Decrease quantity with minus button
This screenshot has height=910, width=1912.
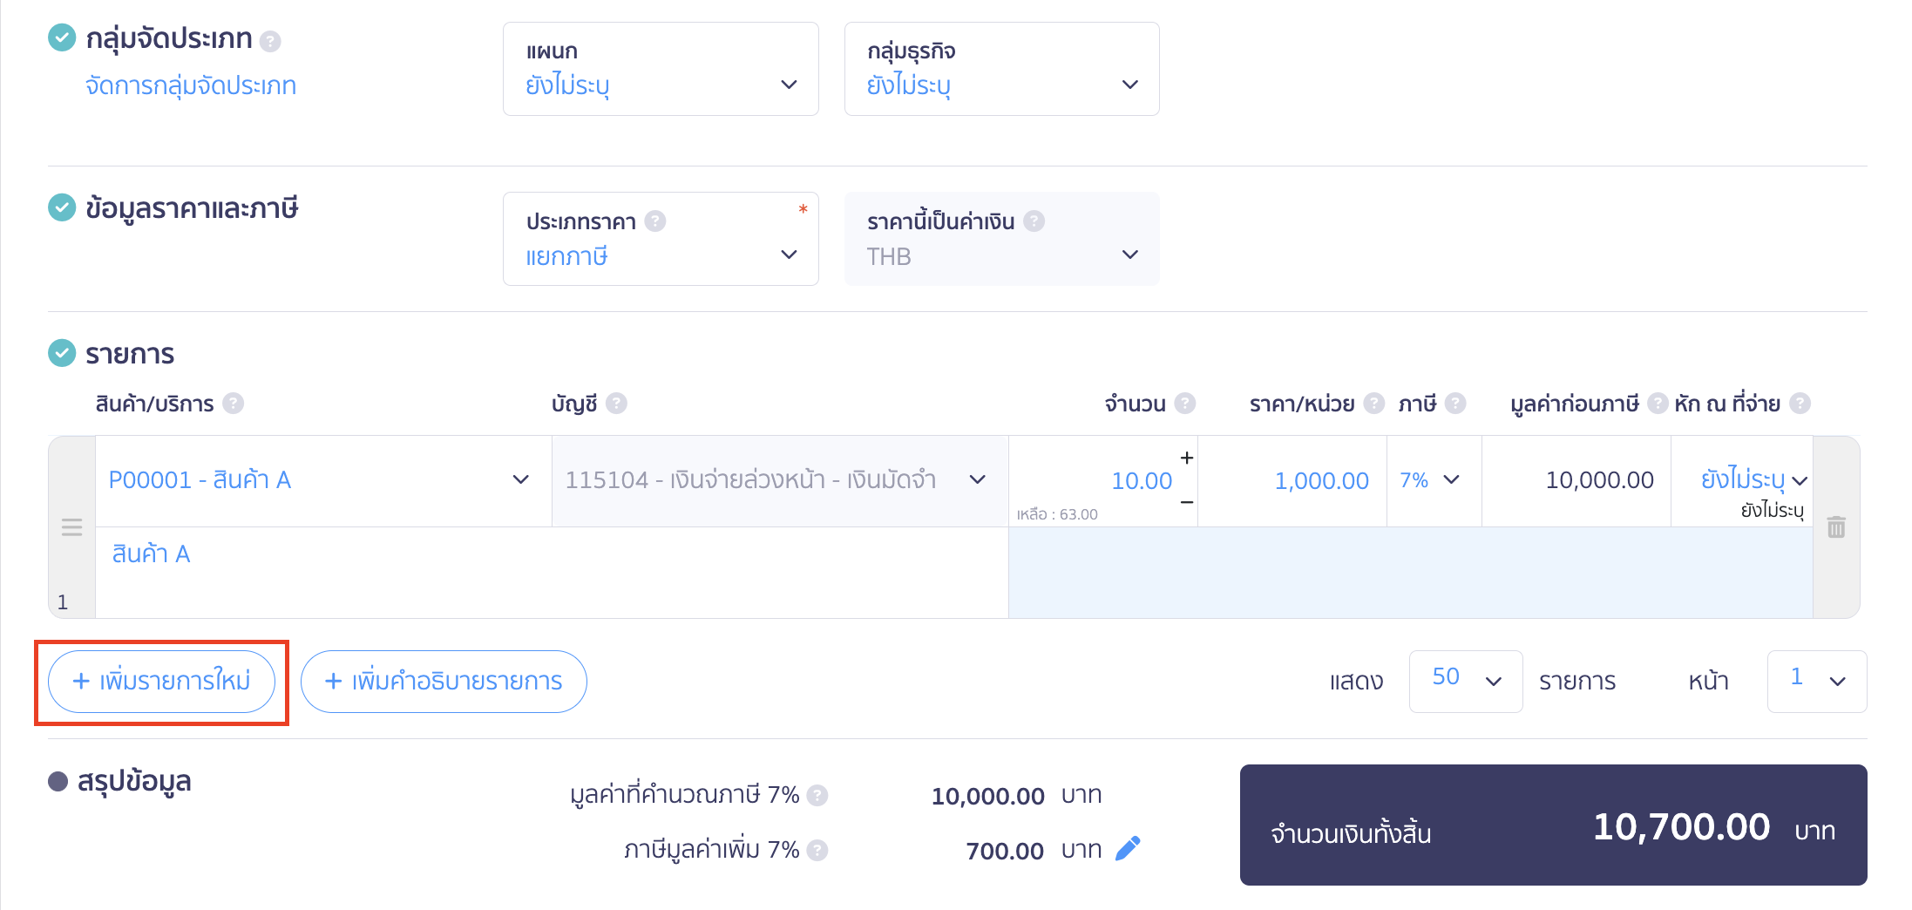coord(1186,502)
